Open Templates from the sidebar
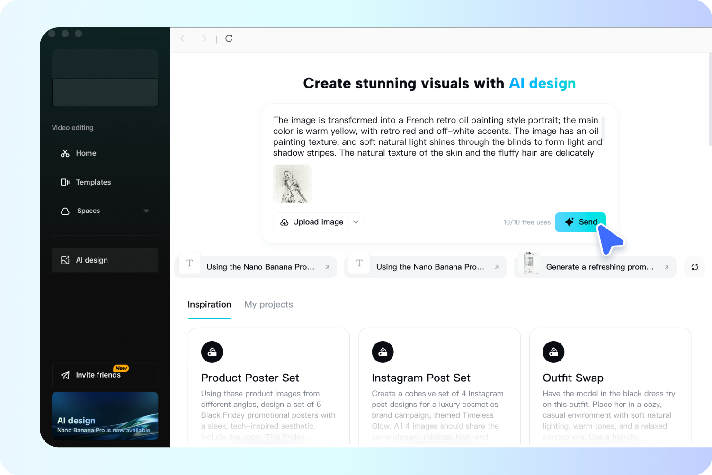712x475 pixels. [93, 182]
